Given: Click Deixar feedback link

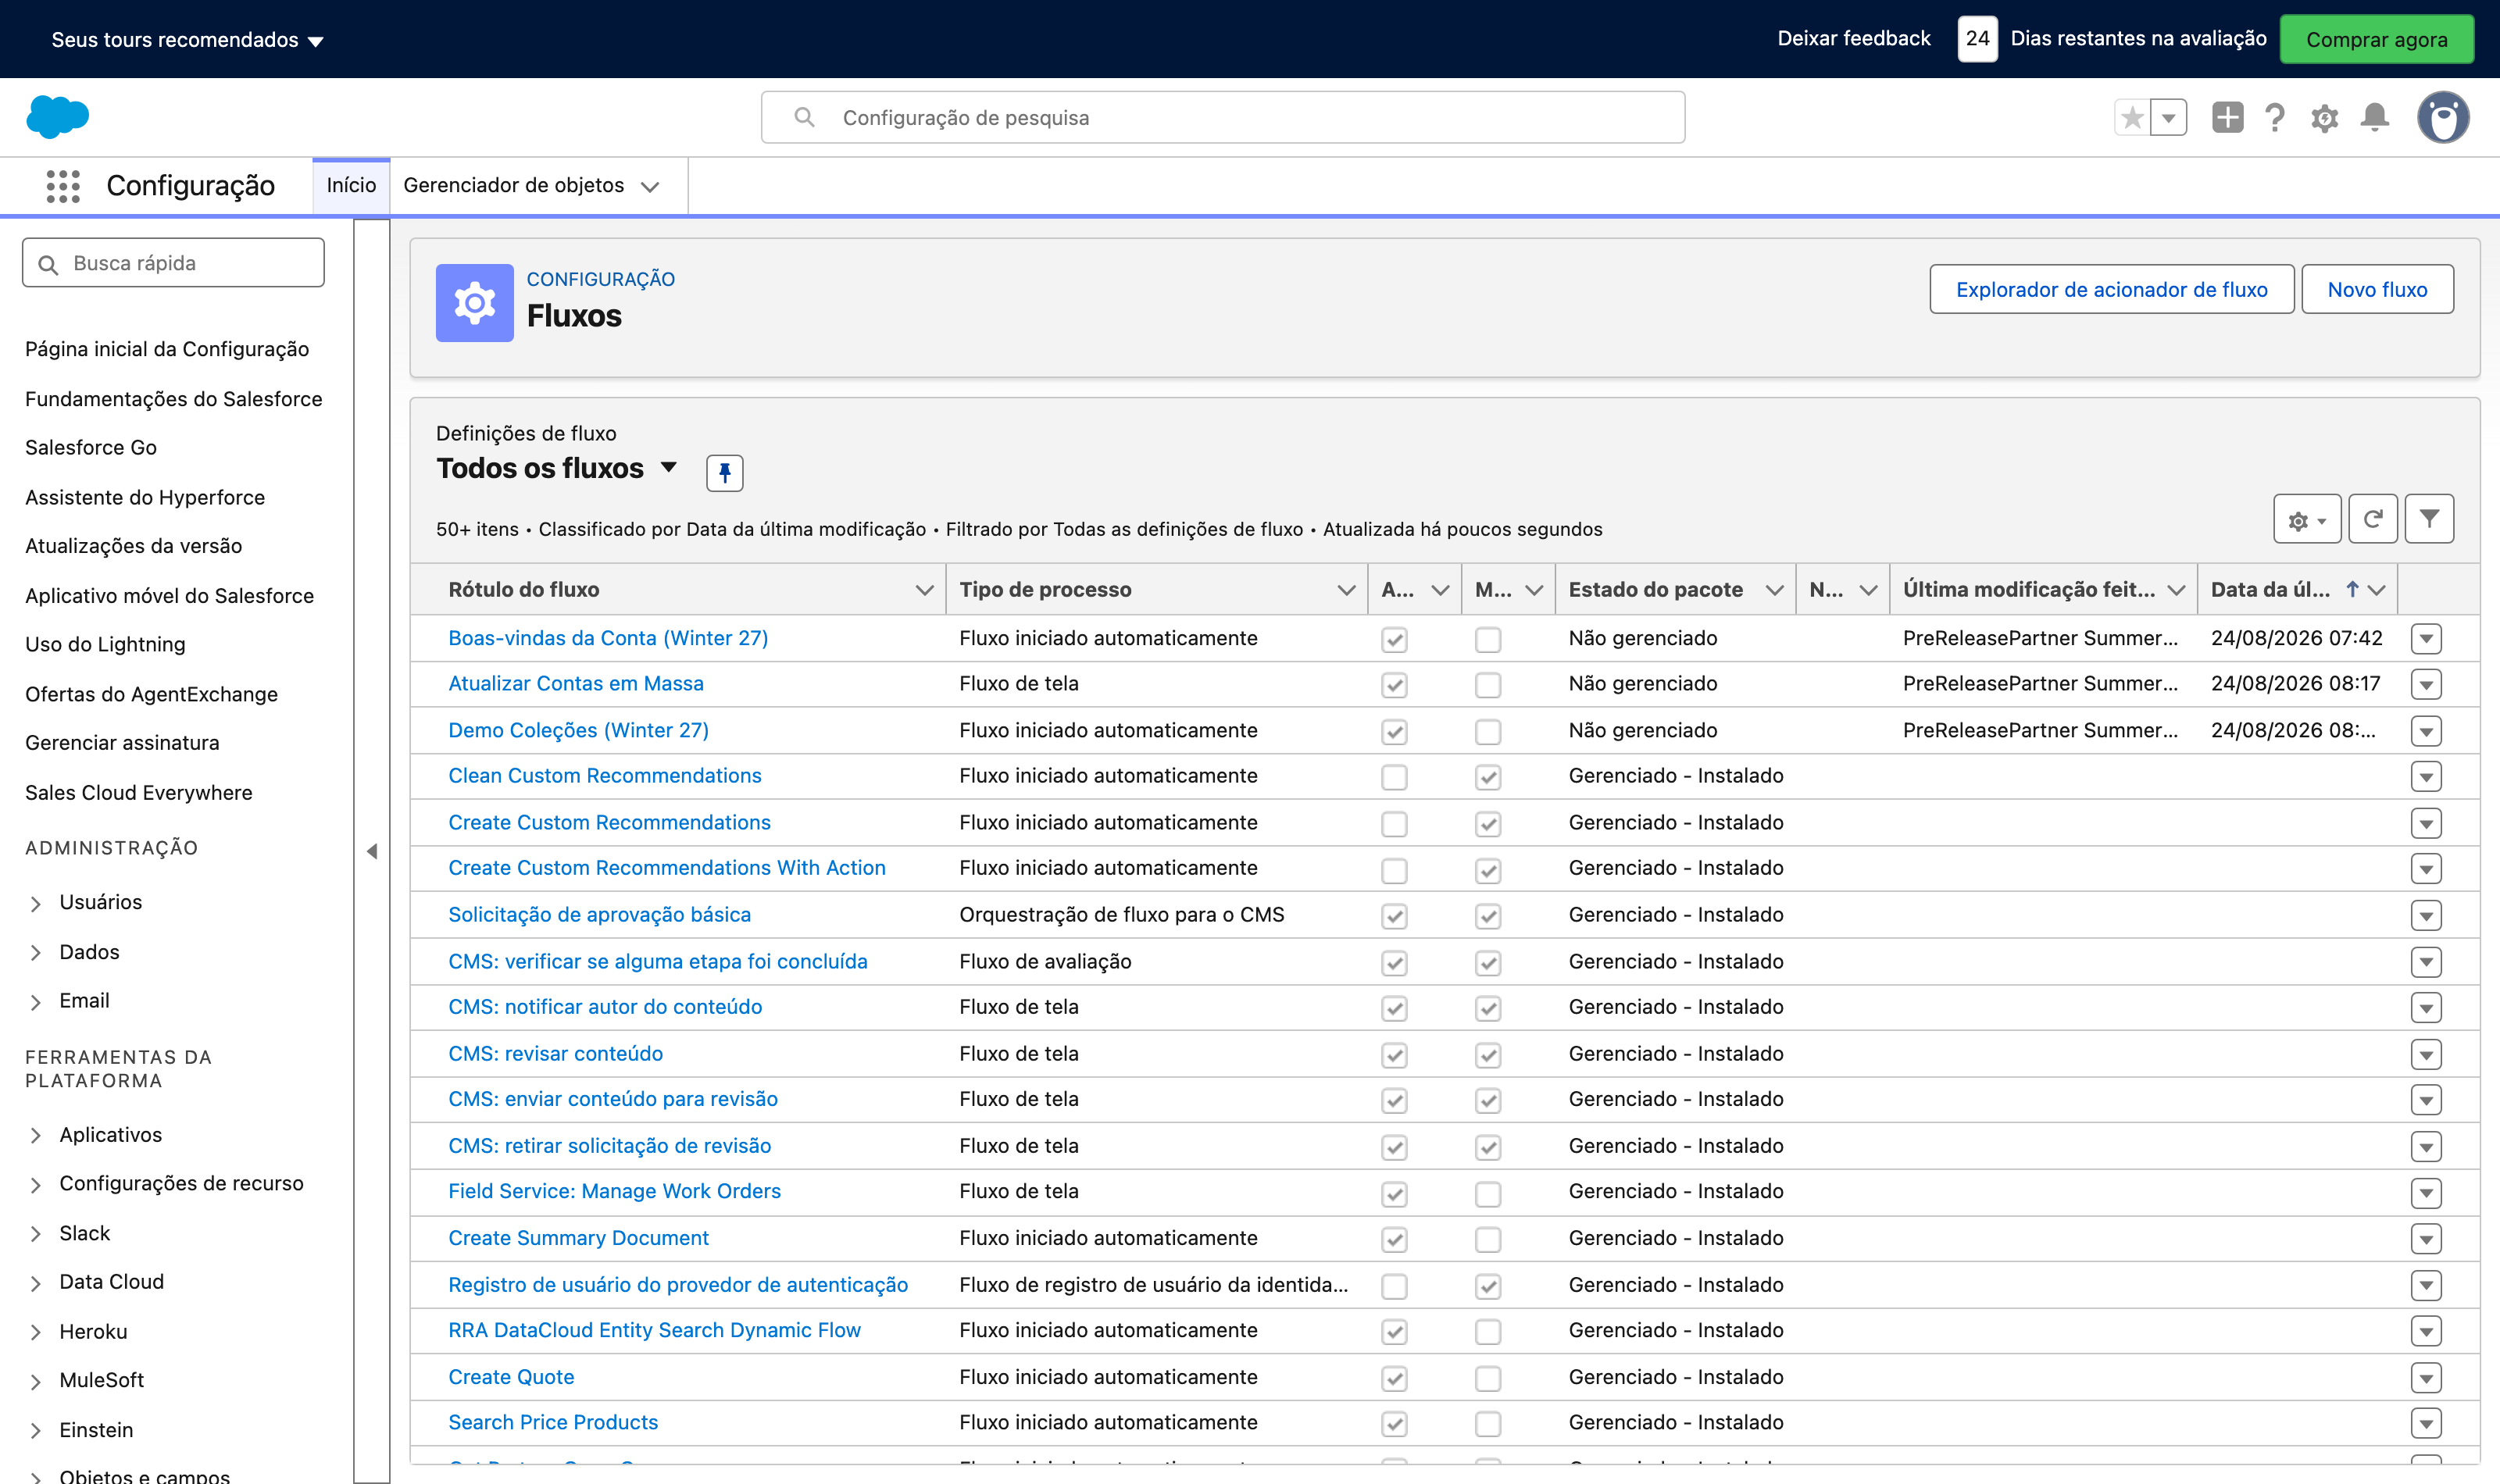Looking at the screenshot, I should click(1853, 38).
